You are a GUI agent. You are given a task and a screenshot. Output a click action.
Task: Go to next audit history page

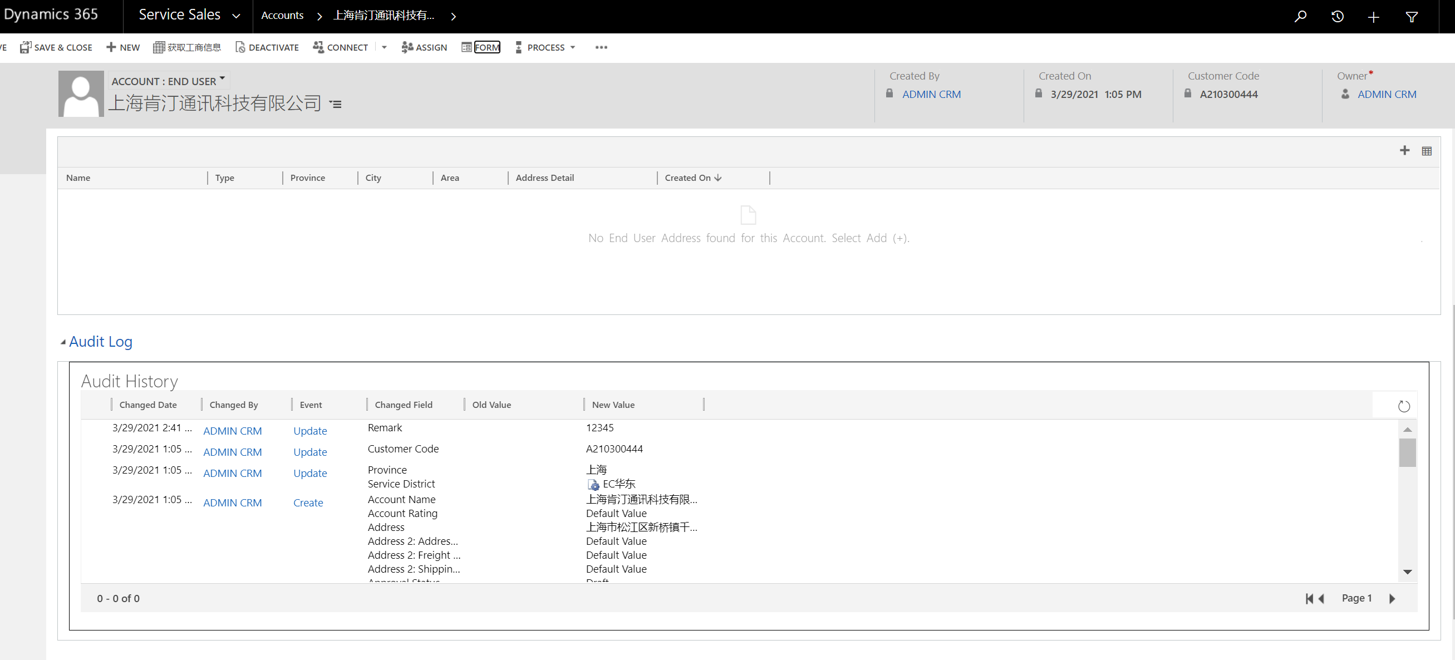(x=1392, y=598)
